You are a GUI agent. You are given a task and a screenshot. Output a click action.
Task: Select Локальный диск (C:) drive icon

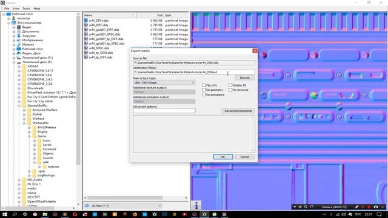(19, 58)
